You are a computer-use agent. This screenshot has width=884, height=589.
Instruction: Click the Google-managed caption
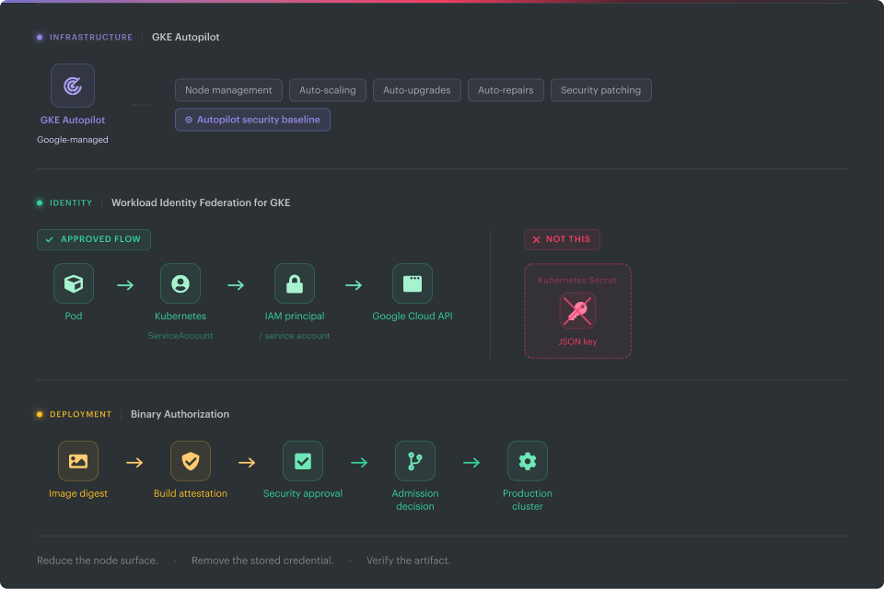73,140
